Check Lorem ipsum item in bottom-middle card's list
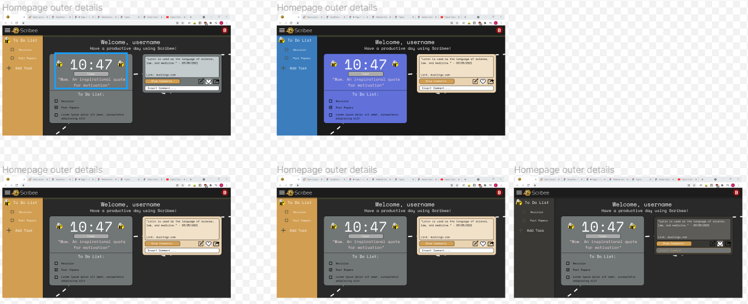The width and height of the screenshot is (748, 304). (331, 277)
